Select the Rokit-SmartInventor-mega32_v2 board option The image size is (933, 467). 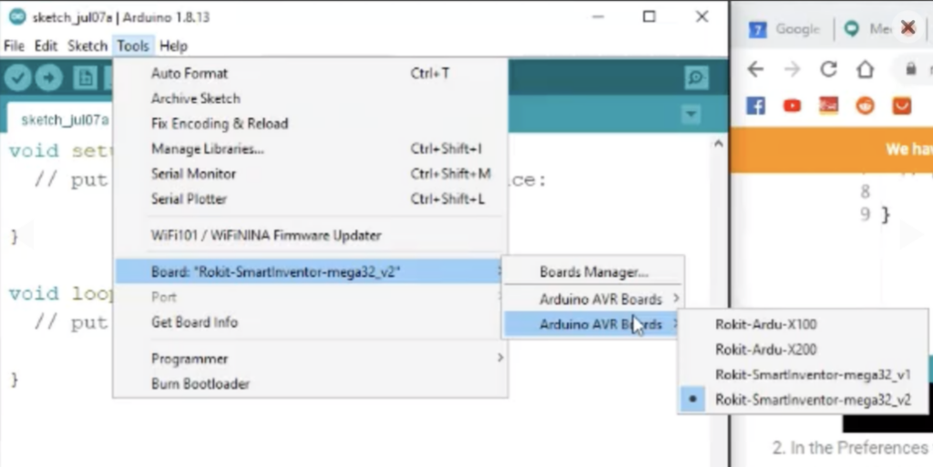tap(813, 399)
